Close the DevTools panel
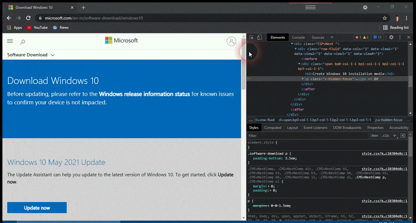Viewport: 416px width, 223px height. [409, 37]
